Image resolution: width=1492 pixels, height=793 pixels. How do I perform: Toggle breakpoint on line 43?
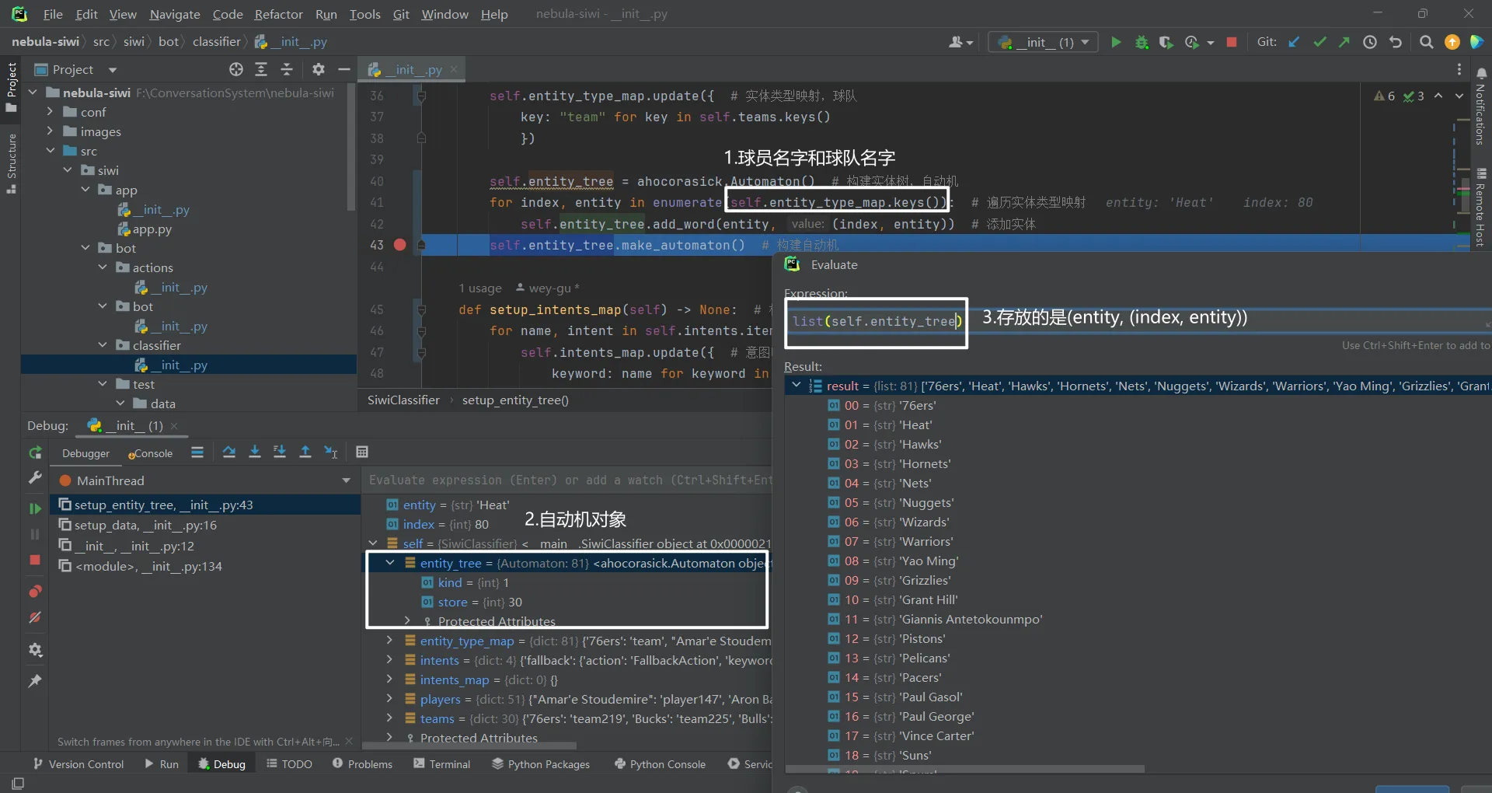399,245
